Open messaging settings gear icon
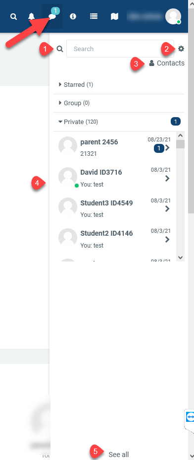 [x=182, y=49]
